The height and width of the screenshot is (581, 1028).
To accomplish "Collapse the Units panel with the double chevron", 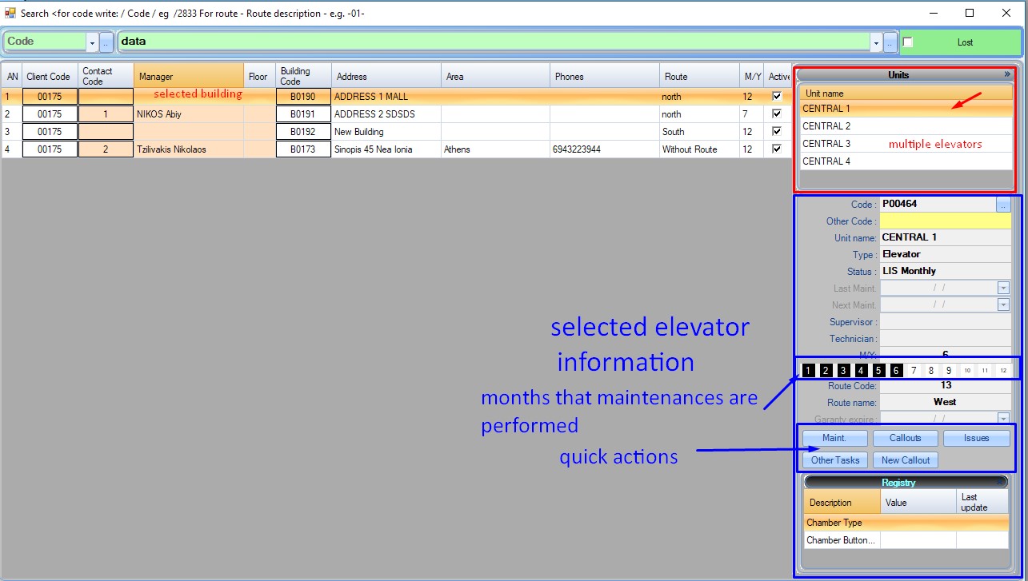I will click(x=1007, y=74).
